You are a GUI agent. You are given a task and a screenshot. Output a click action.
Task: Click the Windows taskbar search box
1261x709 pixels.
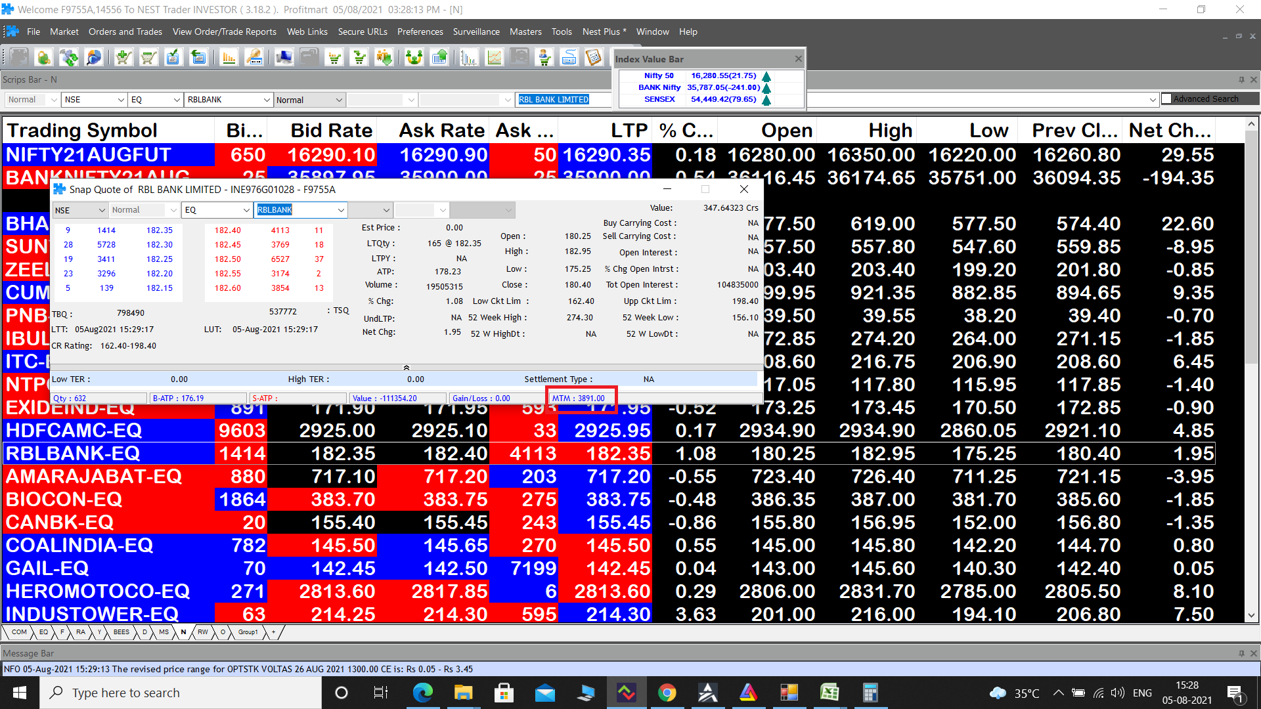(181, 693)
